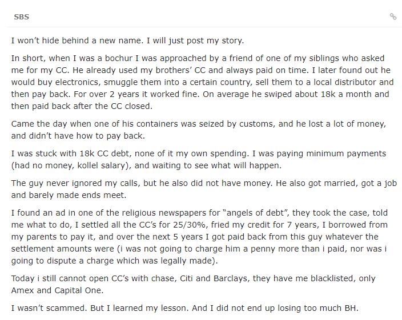This screenshot has width=402, height=320.
Task: Click the permalink chain icon
Action: pyautogui.click(x=393, y=17)
